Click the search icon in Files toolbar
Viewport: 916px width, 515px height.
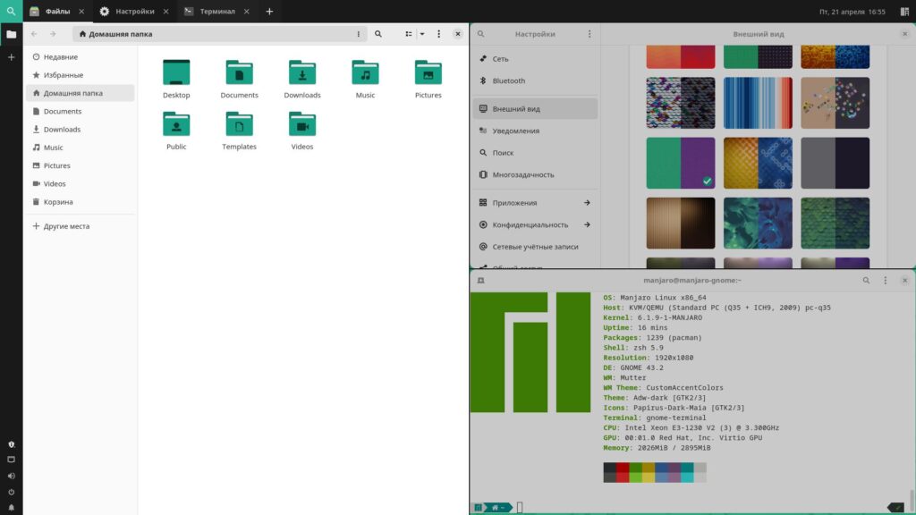[378, 34]
